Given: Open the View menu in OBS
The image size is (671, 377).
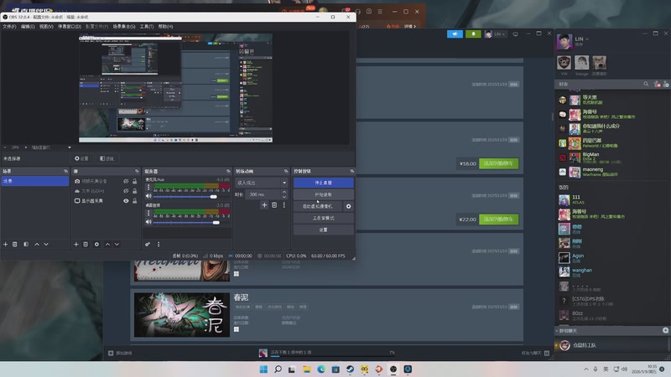Looking at the screenshot, I should pos(46,27).
